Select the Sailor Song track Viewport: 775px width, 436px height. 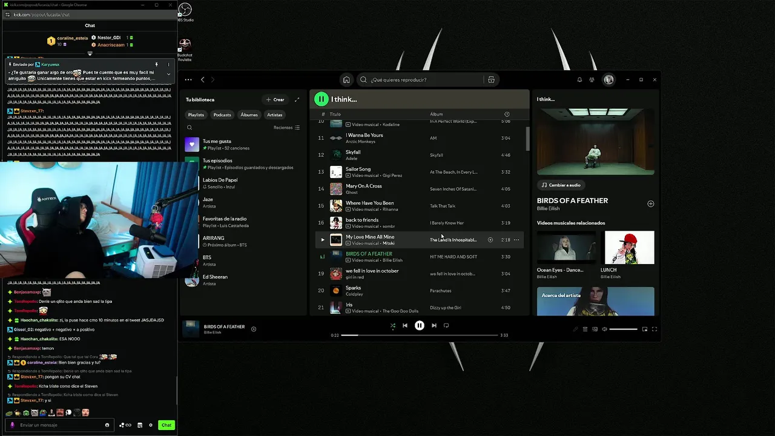point(419,172)
